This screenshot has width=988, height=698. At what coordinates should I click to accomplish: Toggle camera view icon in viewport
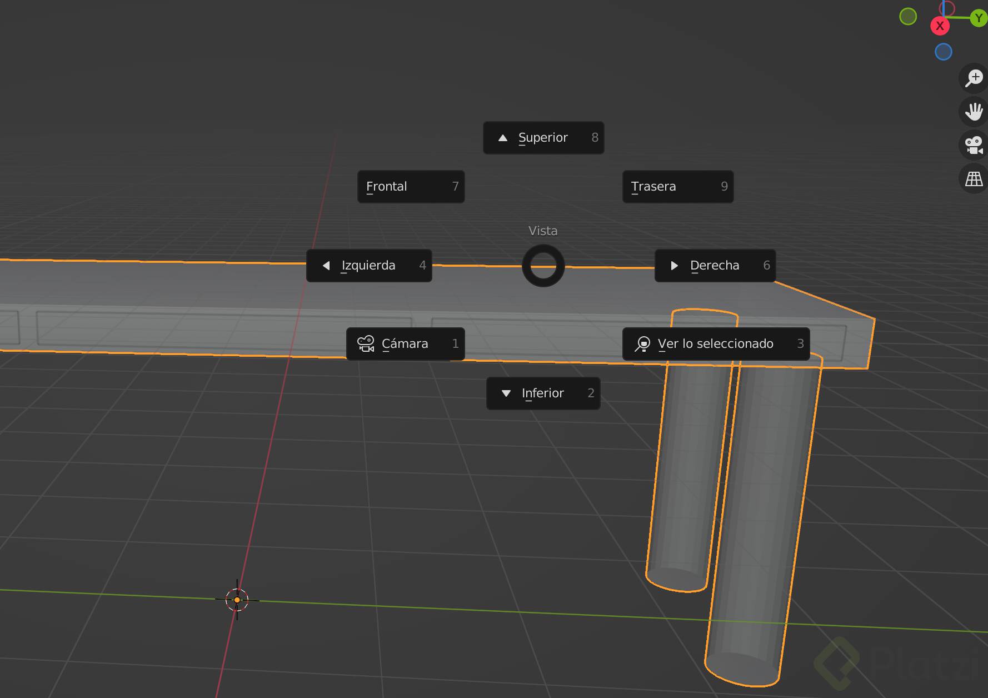(974, 145)
